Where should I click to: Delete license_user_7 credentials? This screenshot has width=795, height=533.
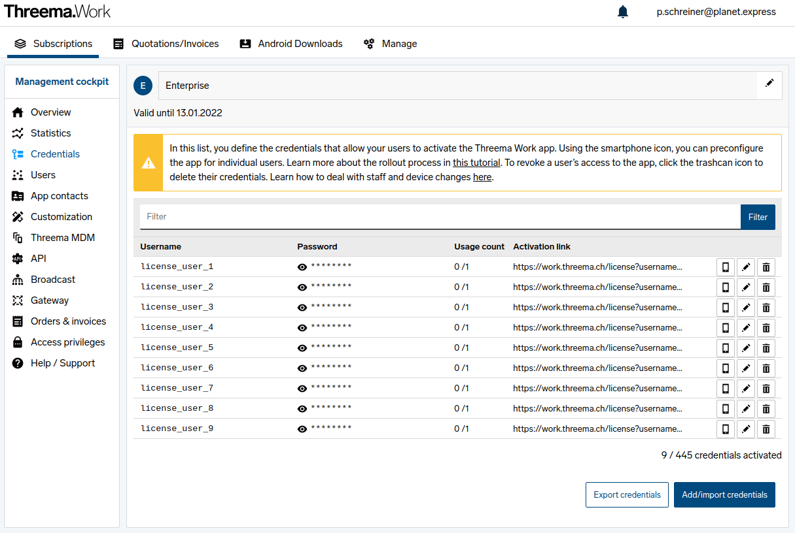766,388
